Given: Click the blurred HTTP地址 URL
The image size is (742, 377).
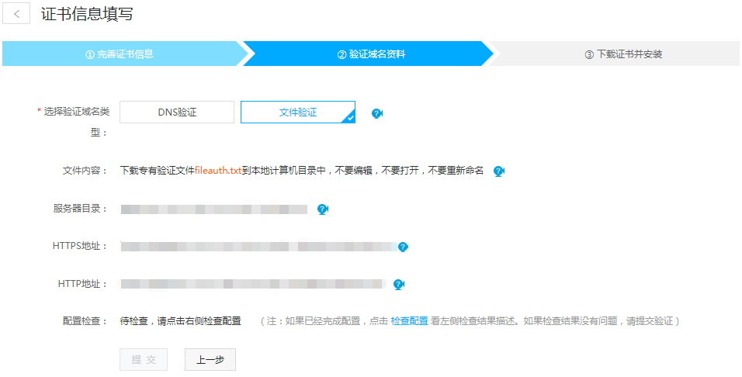Looking at the screenshot, I should (252, 284).
